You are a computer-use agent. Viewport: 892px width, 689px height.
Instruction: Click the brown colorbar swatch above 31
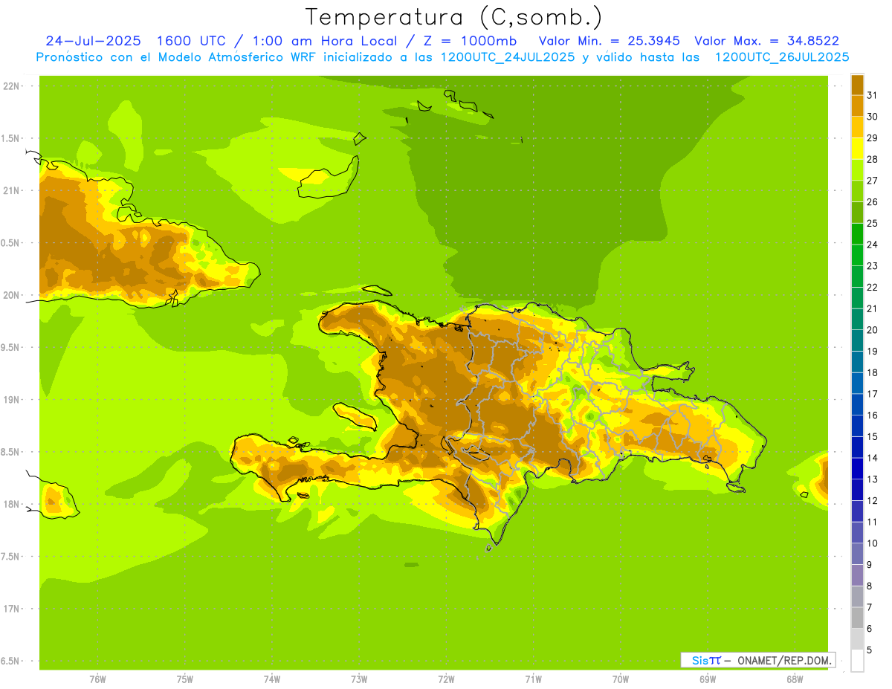(x=857, y=85)
